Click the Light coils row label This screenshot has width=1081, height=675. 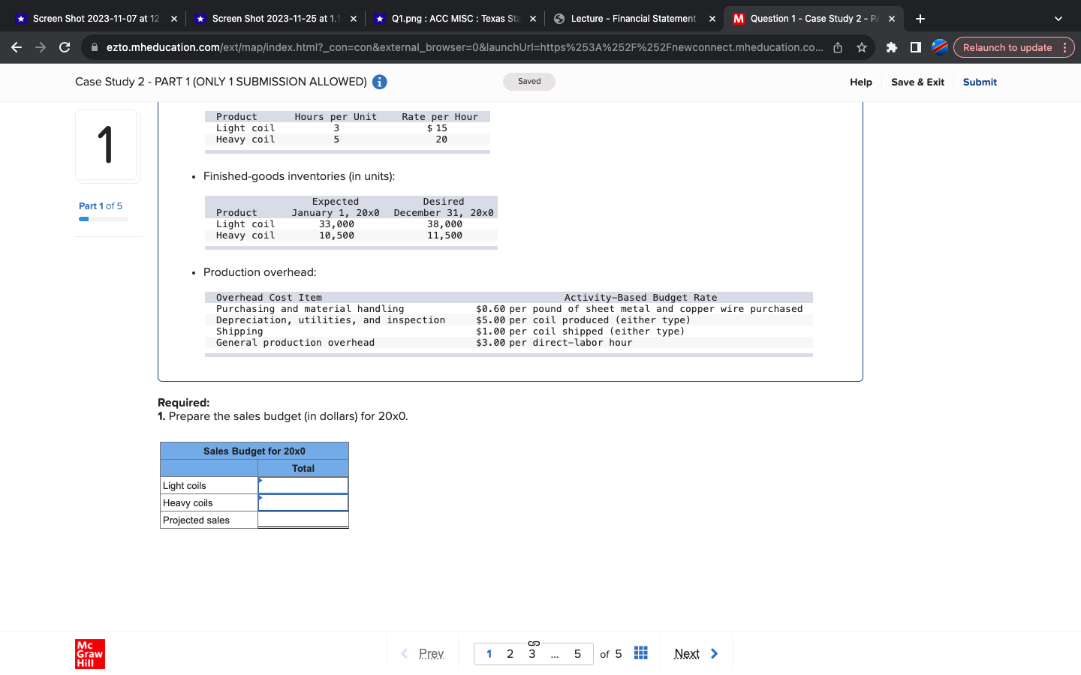pyautogui.click(x=185, y=485)
